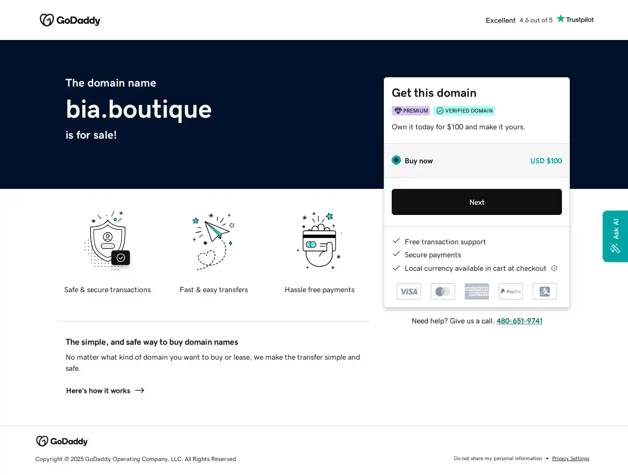Click the PayPal payment icon
This screenshot has width=628, height=475.
[x=510, y=291]
